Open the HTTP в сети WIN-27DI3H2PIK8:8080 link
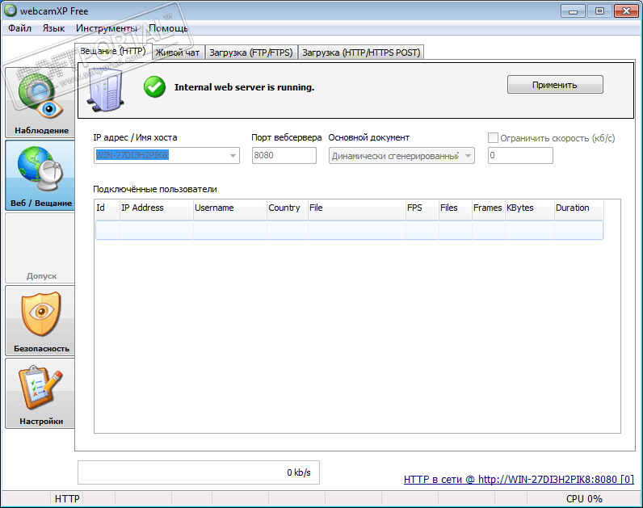The width and height of the screenshot is (643, 508). [519, 479]
